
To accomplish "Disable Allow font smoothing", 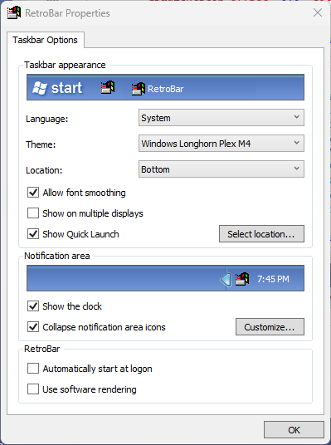I will (x=33, y=193).
